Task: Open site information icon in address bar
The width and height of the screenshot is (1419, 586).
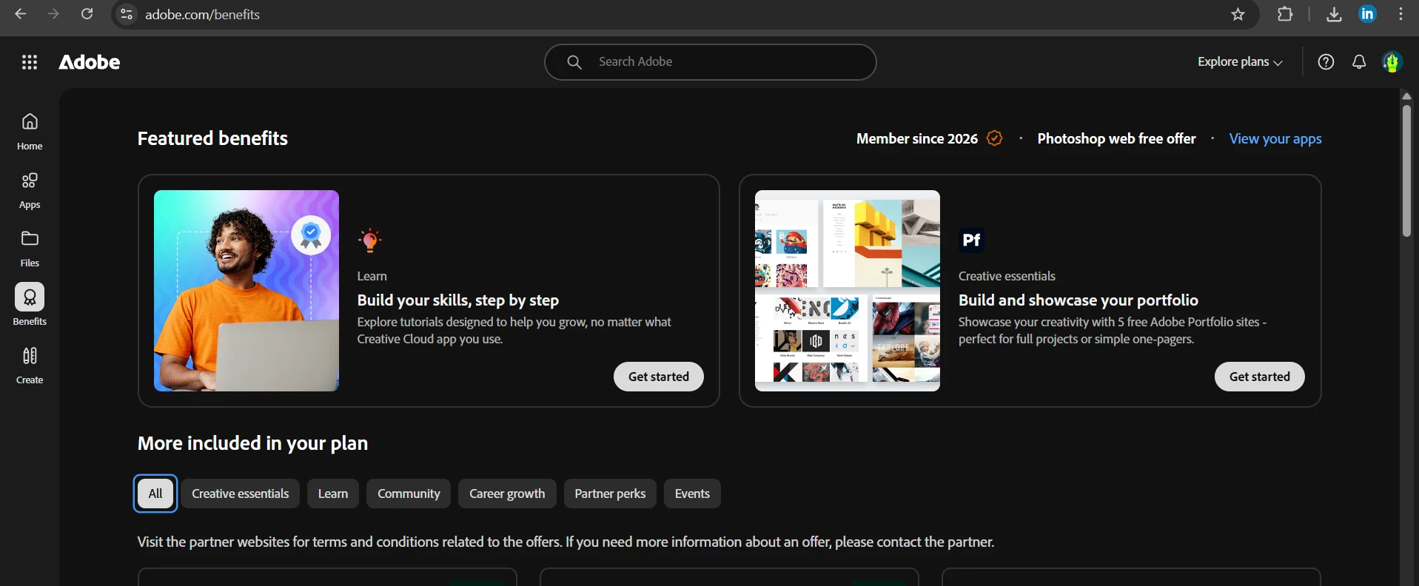Action: 127,14
